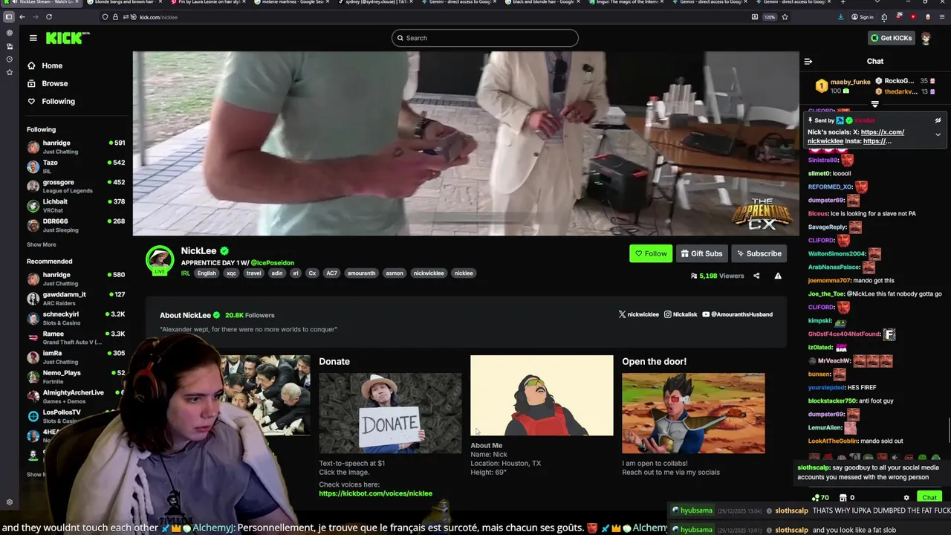Click the Open the door panel image
Viewport: 951px width, 535px height.
[x=693, y=413]
